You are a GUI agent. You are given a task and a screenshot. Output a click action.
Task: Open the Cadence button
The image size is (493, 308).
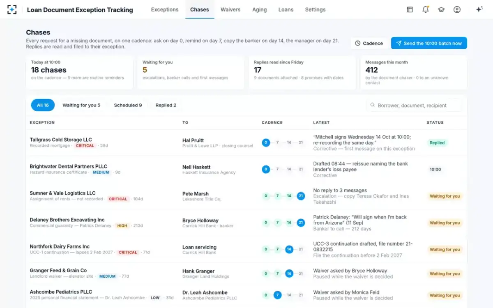(369, 43)
